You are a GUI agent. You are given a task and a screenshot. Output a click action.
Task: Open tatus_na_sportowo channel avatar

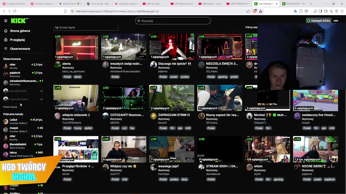58,65
